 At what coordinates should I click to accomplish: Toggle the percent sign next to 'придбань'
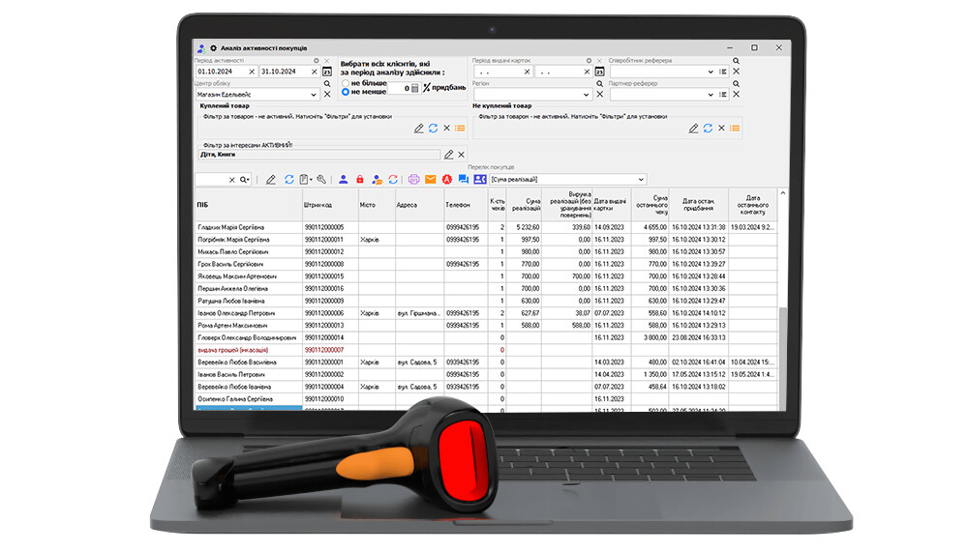(426, 88)
